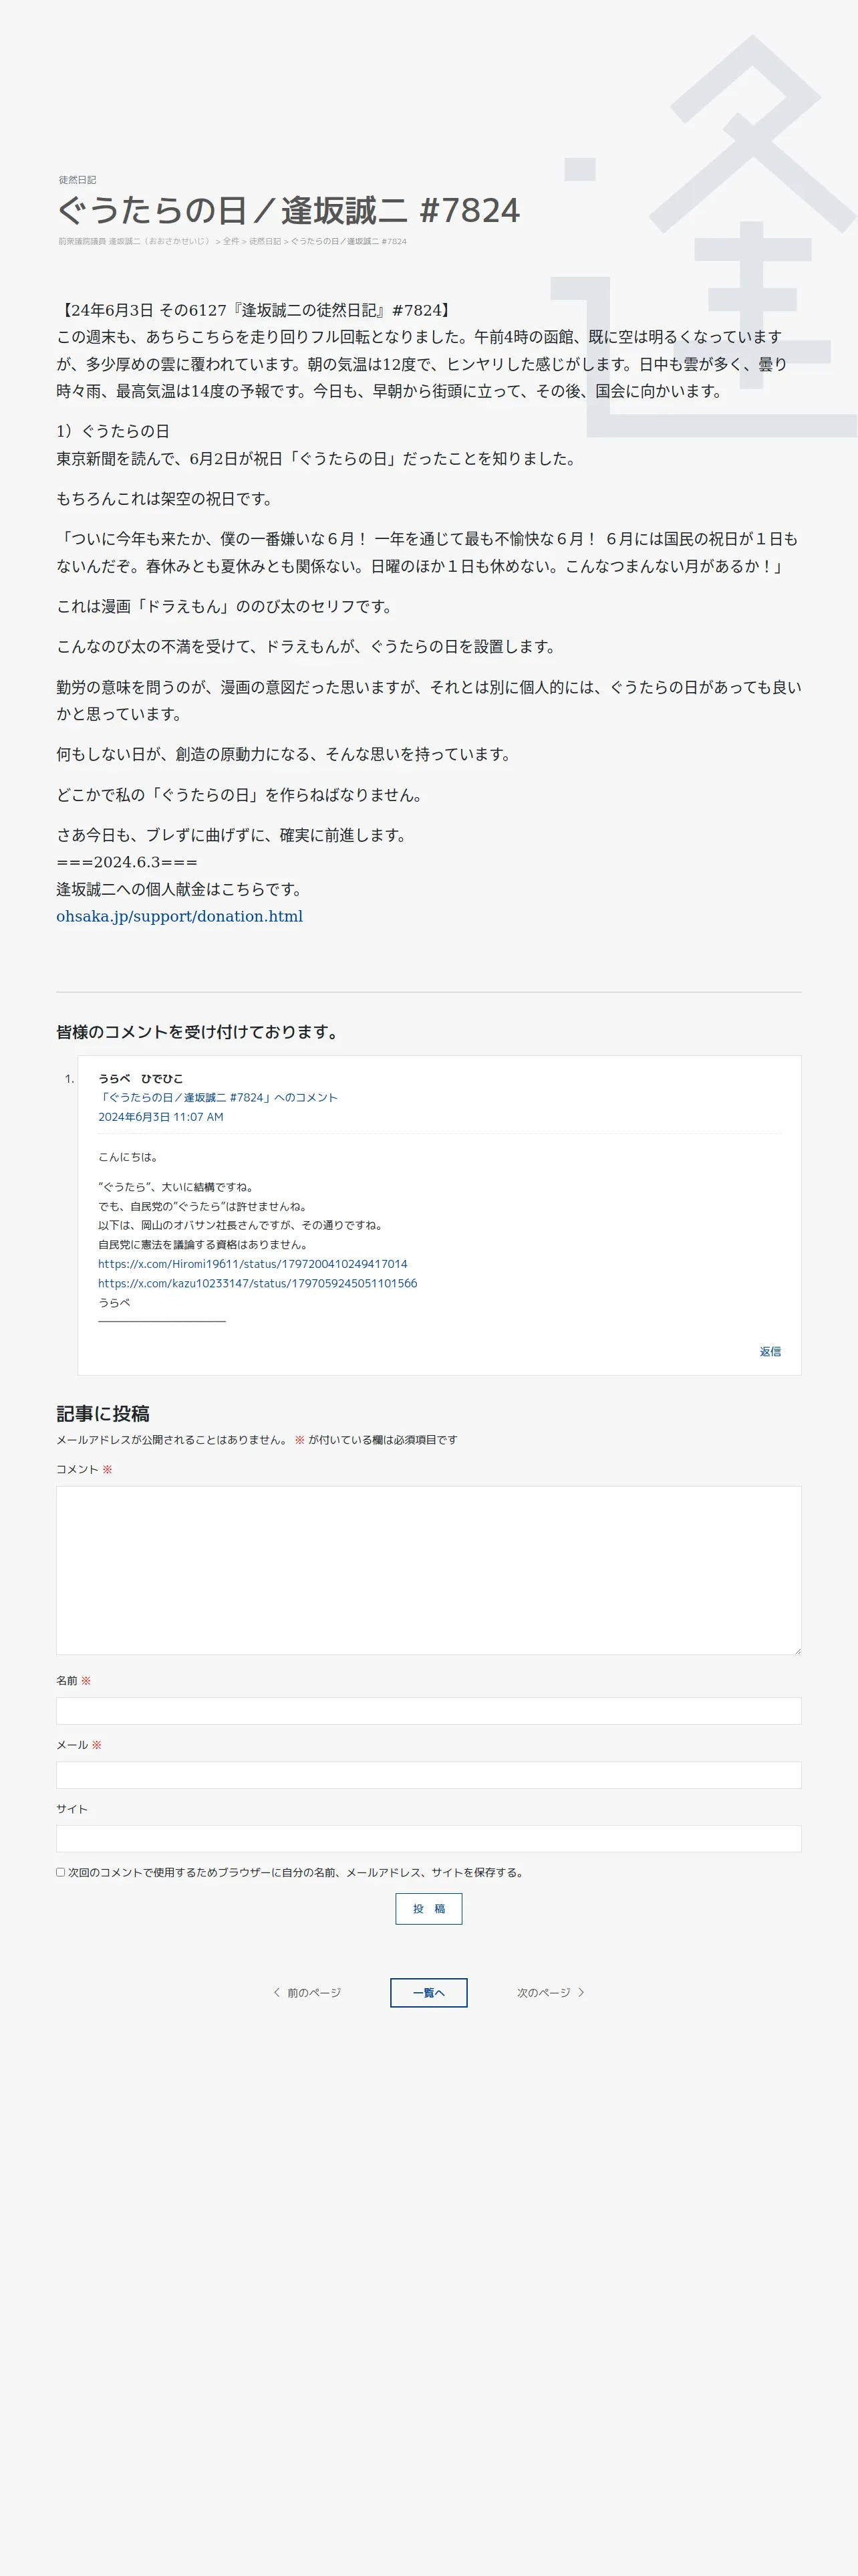This screenshot has width=858, height=2576.
Task: Click the メール input field
Action: [x=428, y=1775]
